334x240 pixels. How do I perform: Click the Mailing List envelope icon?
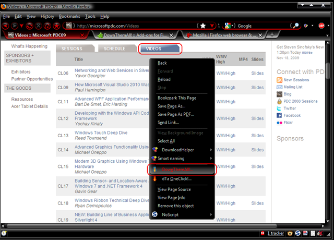point(279,87)
